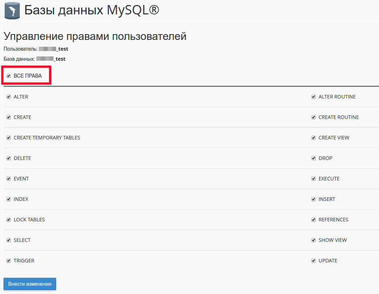Uncheck the CREATE VIEW checkbox

(314, 138)
